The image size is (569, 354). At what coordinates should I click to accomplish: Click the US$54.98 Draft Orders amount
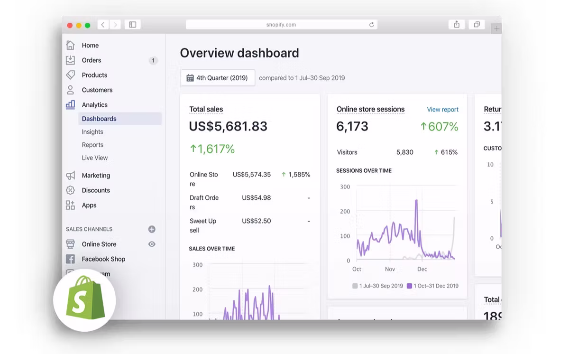(x=257, y=198)
